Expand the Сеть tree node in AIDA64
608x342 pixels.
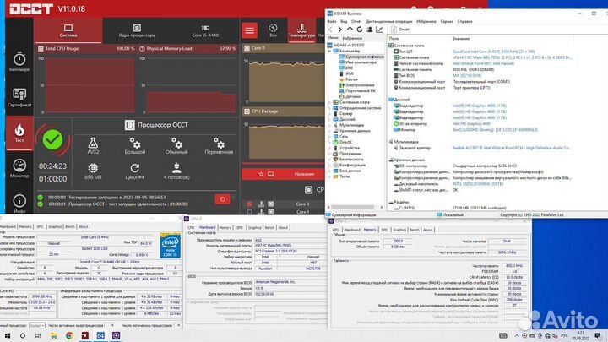[330, 137]
